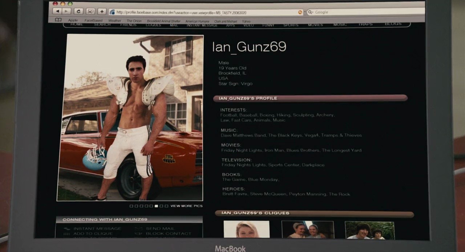Click the SEND MAIL link
Screen dimensions: 465x252
pyautogui.click(x=160, y=229)
